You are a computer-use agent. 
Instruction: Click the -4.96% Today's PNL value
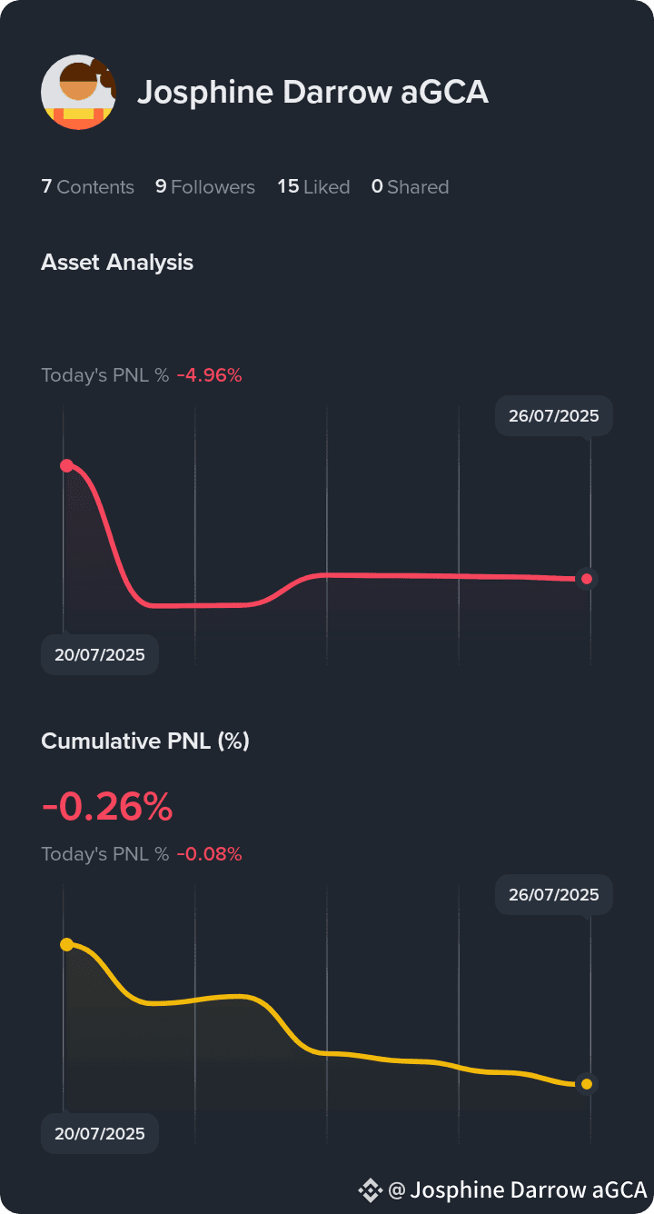(209, 375)
